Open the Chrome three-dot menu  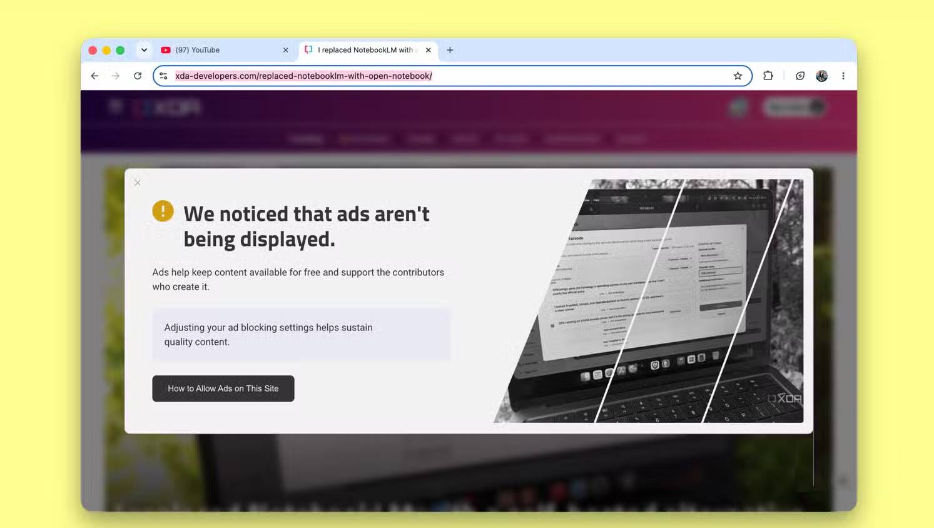[x=843, y=76]
